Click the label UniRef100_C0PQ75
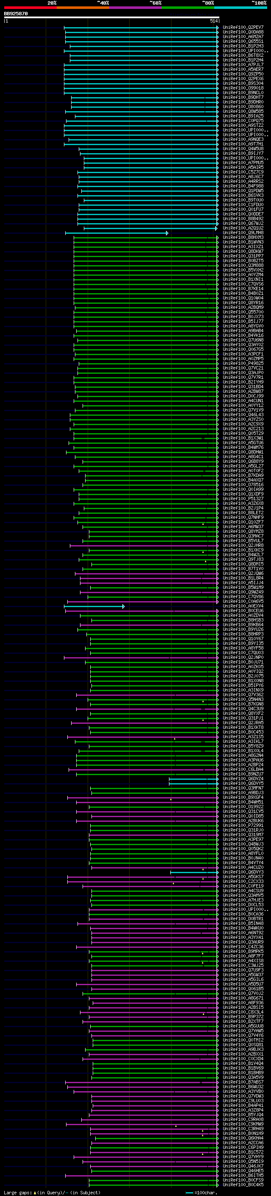This screenshot has height=1196, width=271. point(243,121)
